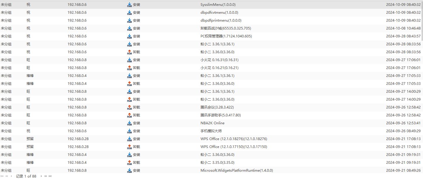The height and width of the screenshot is (179, 423).
Task: Select the NBA2K Online cell
Action: (213, 123)
